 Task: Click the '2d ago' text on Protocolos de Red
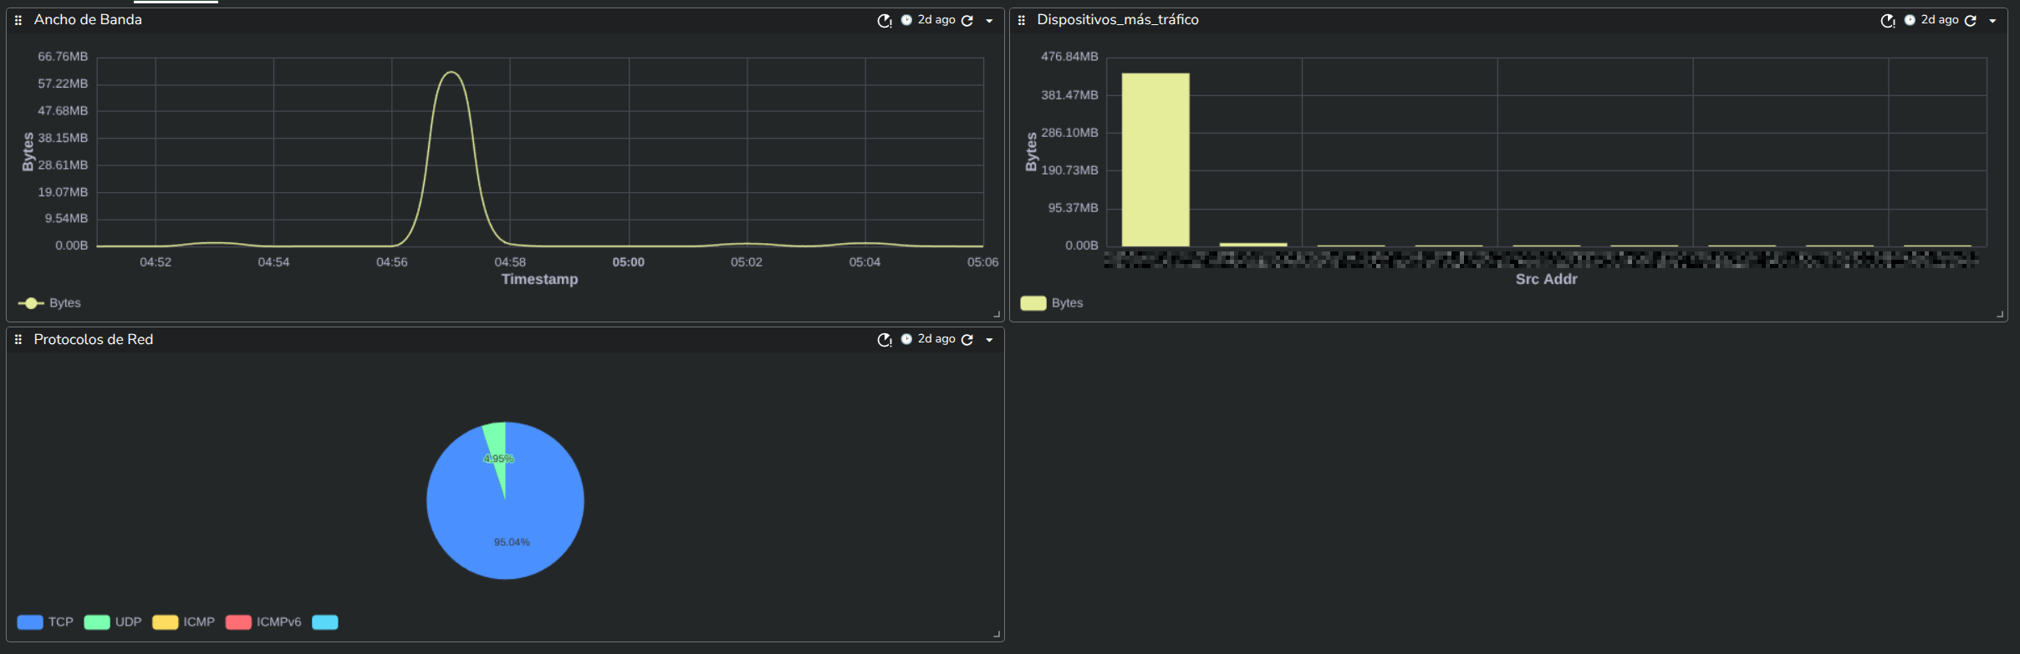(x=936, y=339)
